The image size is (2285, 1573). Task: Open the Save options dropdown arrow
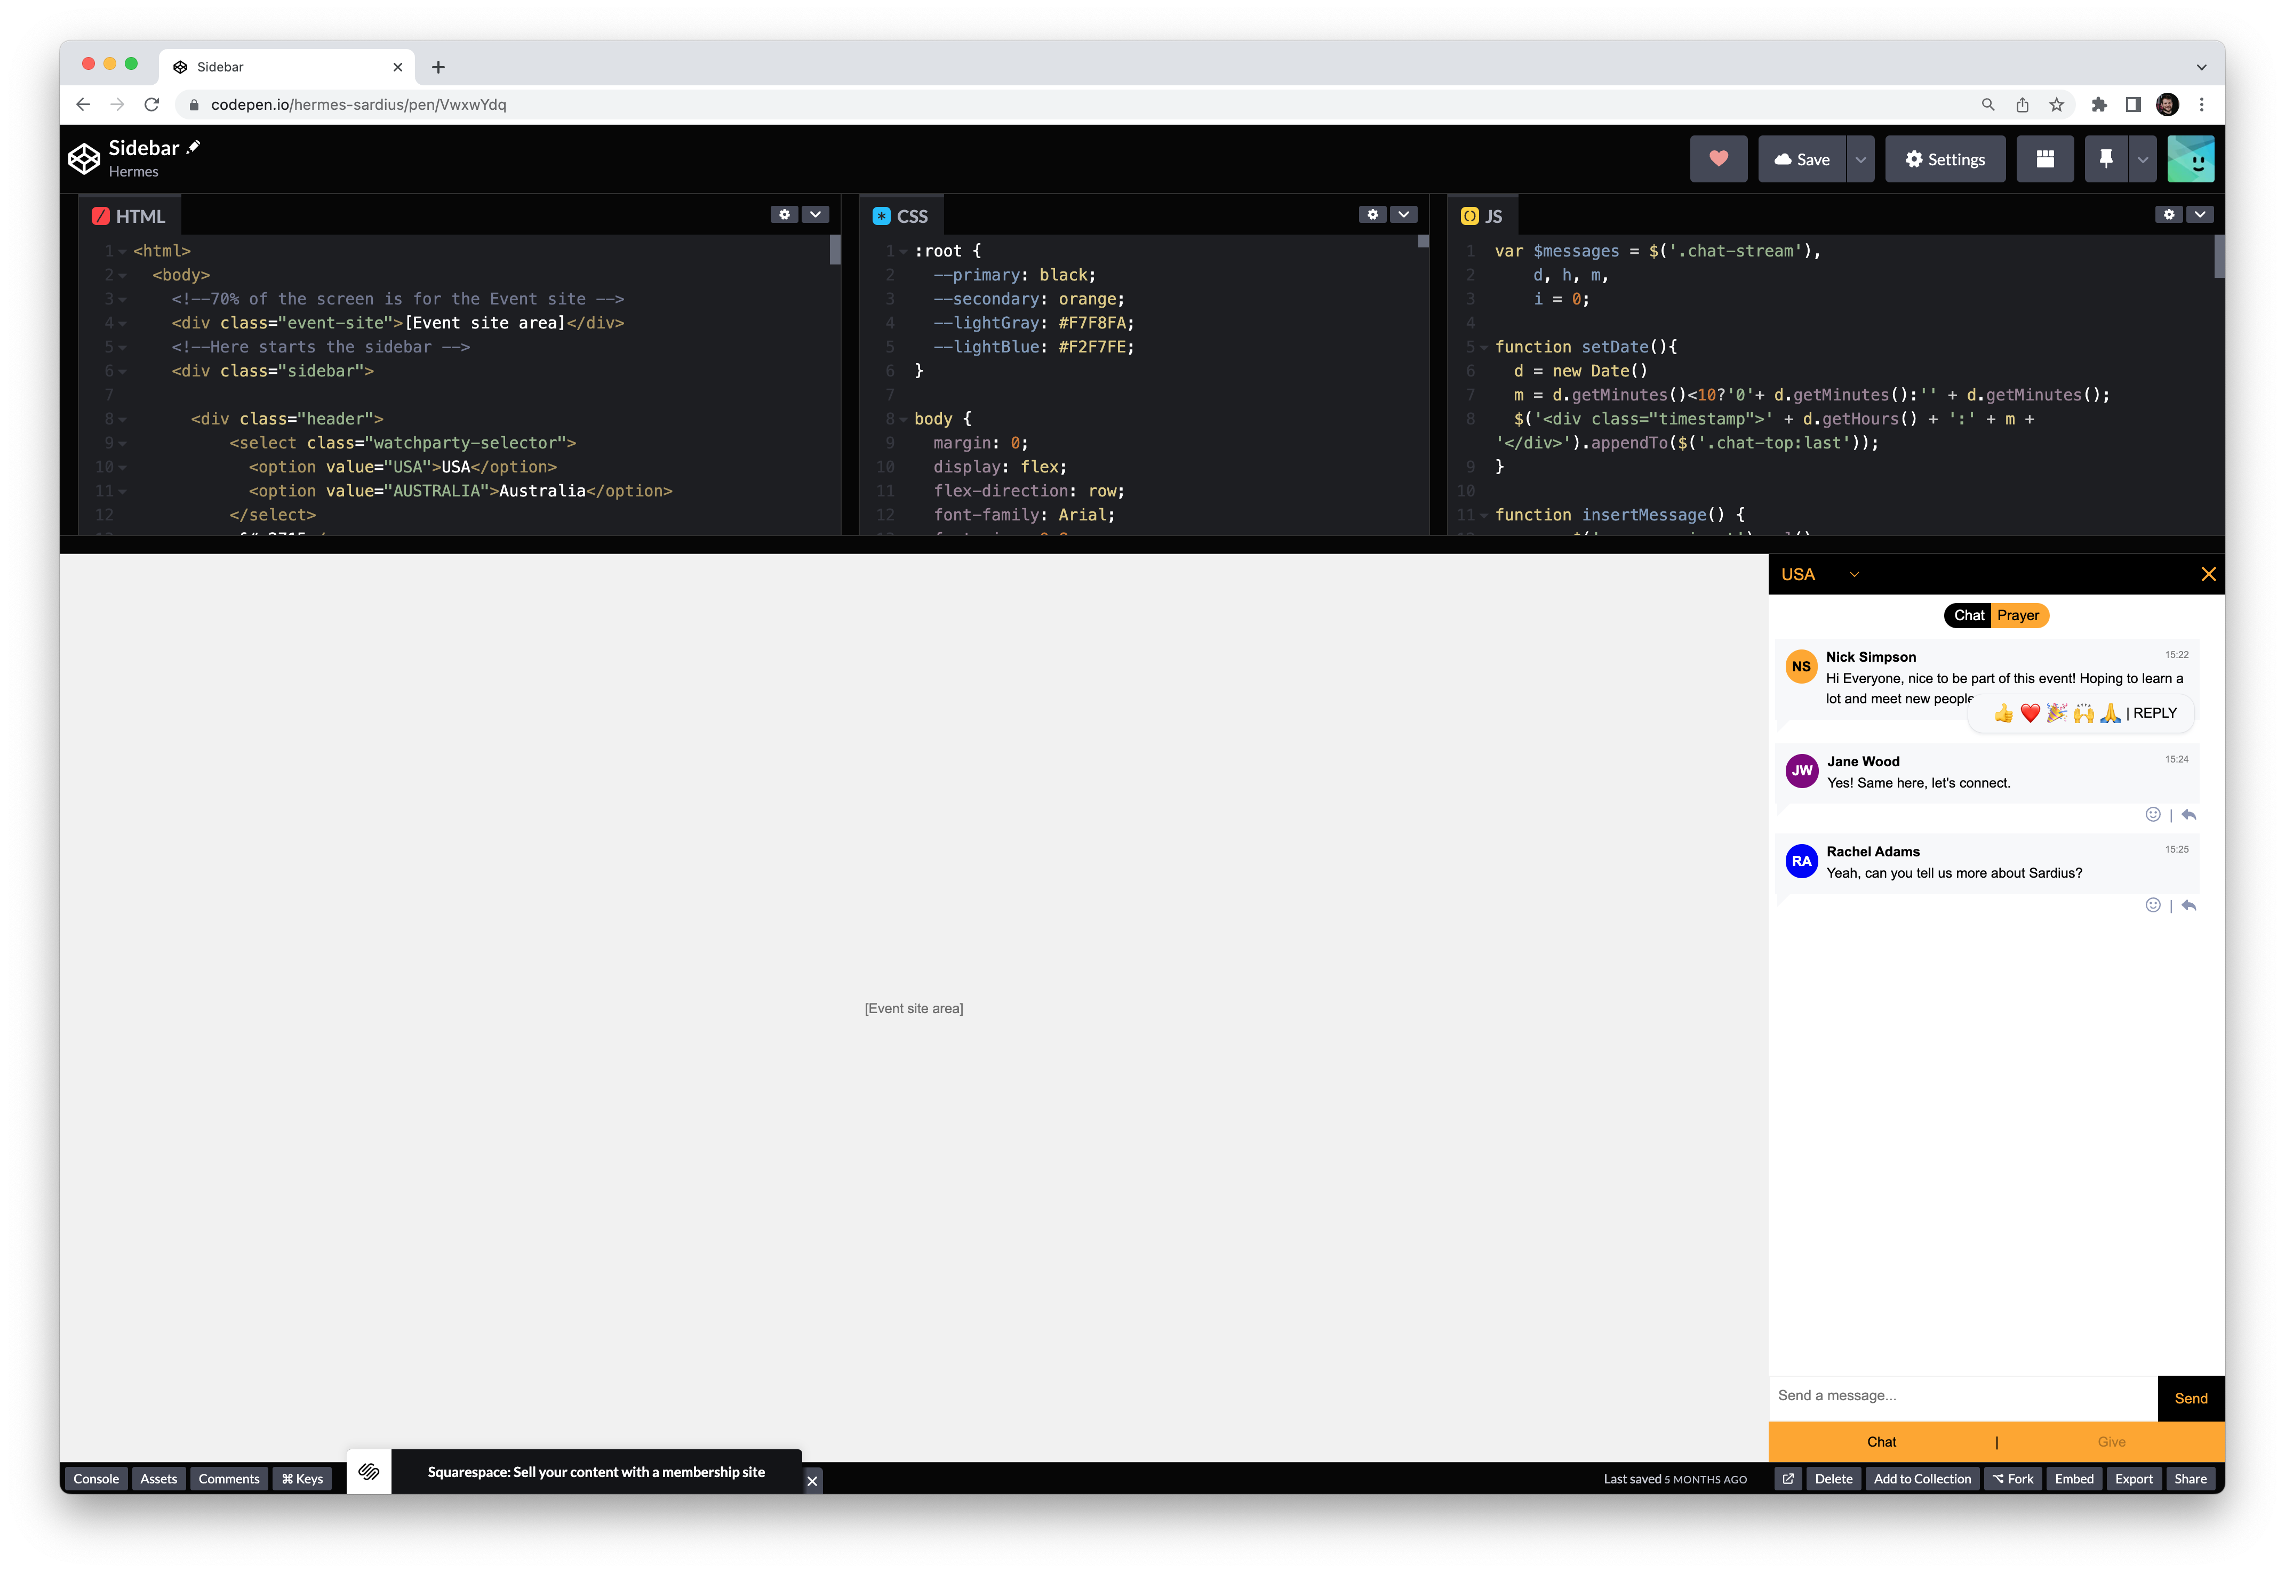[1860, 159]
